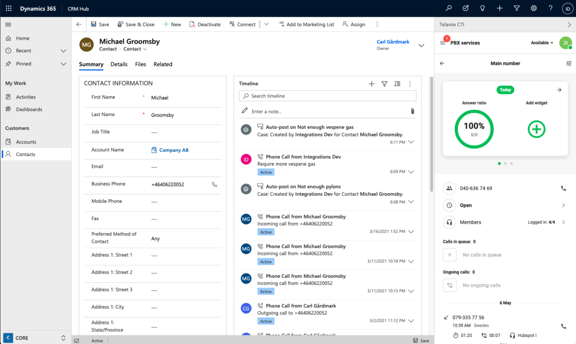Open timeline more options ellipsis
Image resolution: width=576 pixels, height=344 pixels.
[410, 84]
